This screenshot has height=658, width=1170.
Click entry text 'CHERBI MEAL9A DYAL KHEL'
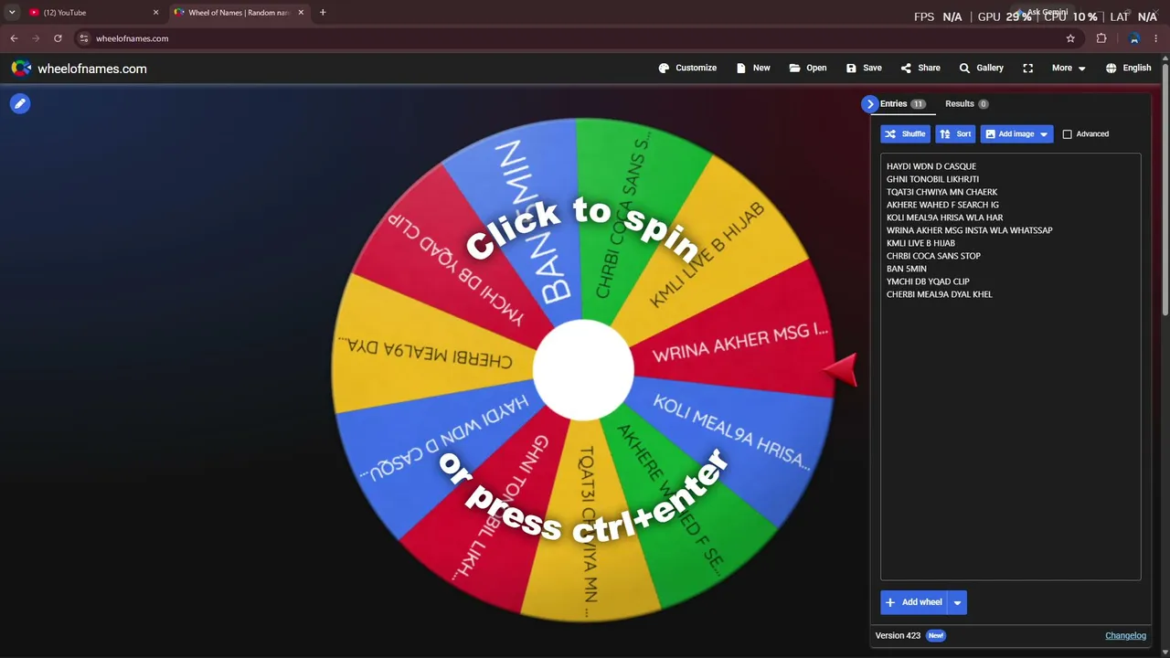[939, 294]
